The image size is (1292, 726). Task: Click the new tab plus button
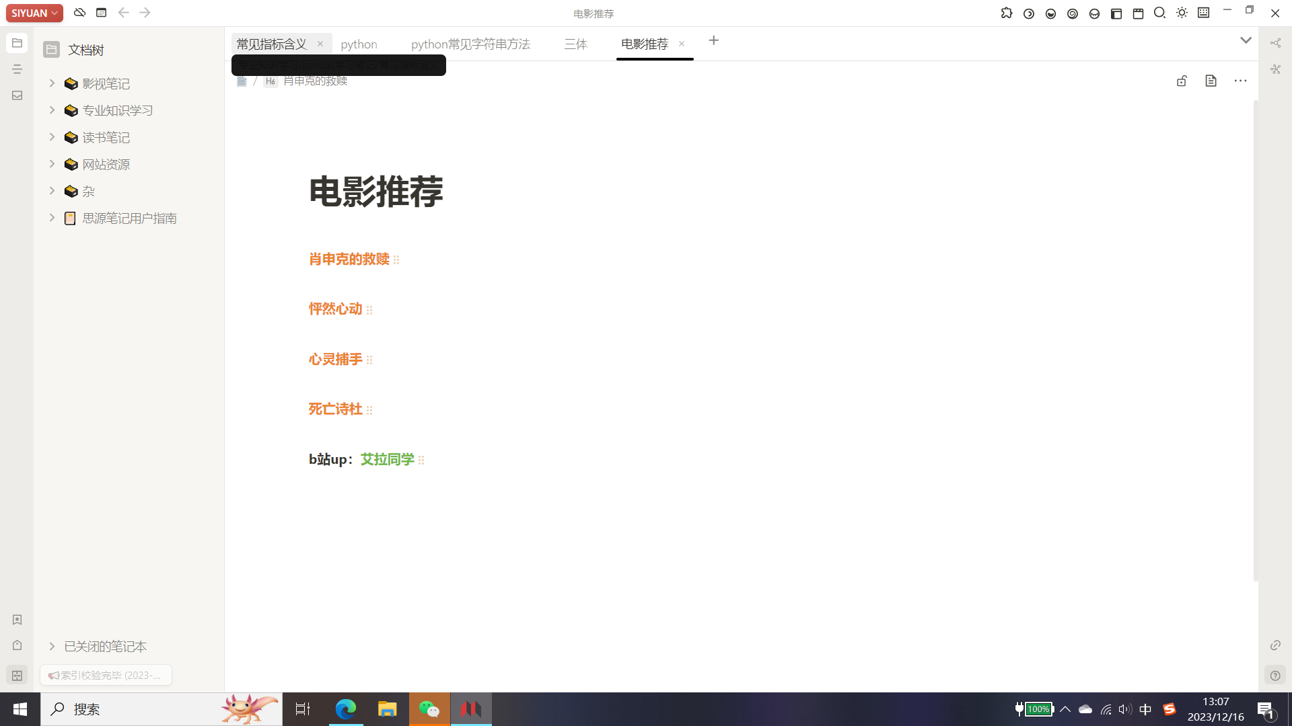click(713, 41)
